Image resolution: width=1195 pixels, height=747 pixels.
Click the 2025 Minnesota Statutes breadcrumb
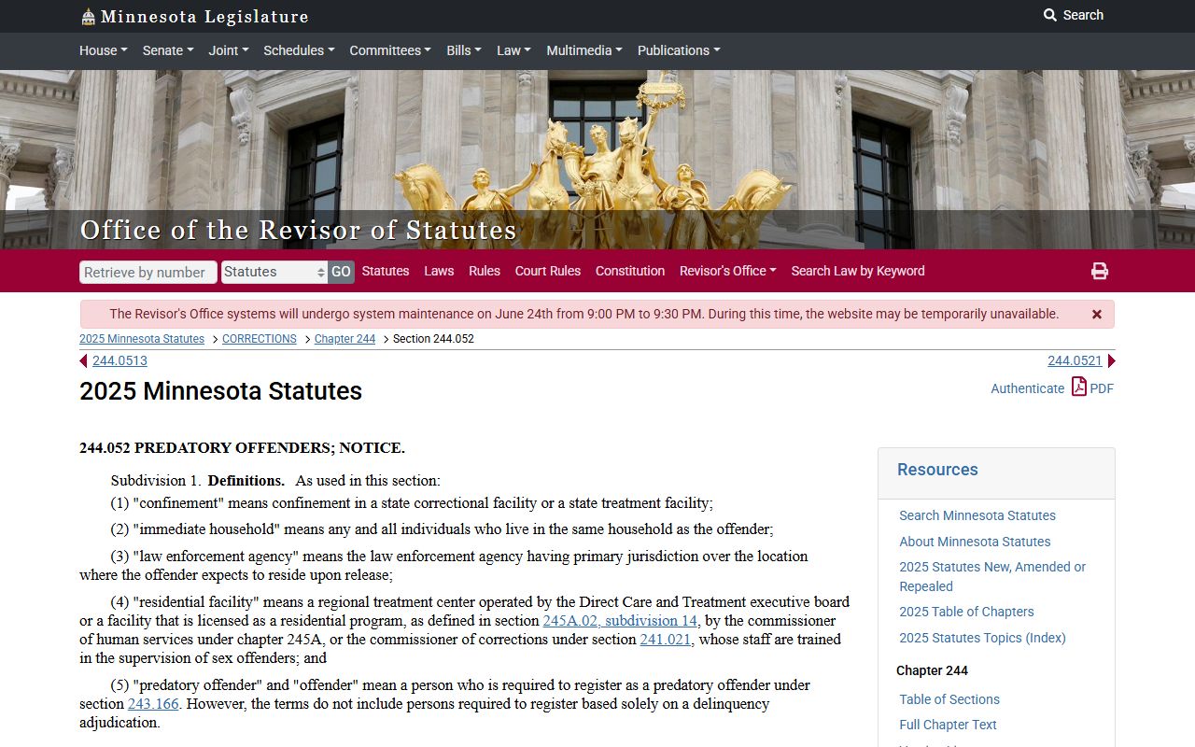tap(142, 339)
